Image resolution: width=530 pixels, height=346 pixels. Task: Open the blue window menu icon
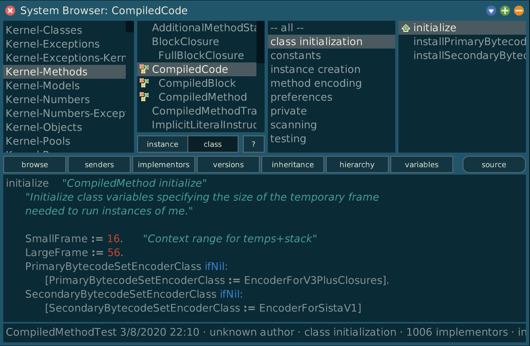pos(491,11)
